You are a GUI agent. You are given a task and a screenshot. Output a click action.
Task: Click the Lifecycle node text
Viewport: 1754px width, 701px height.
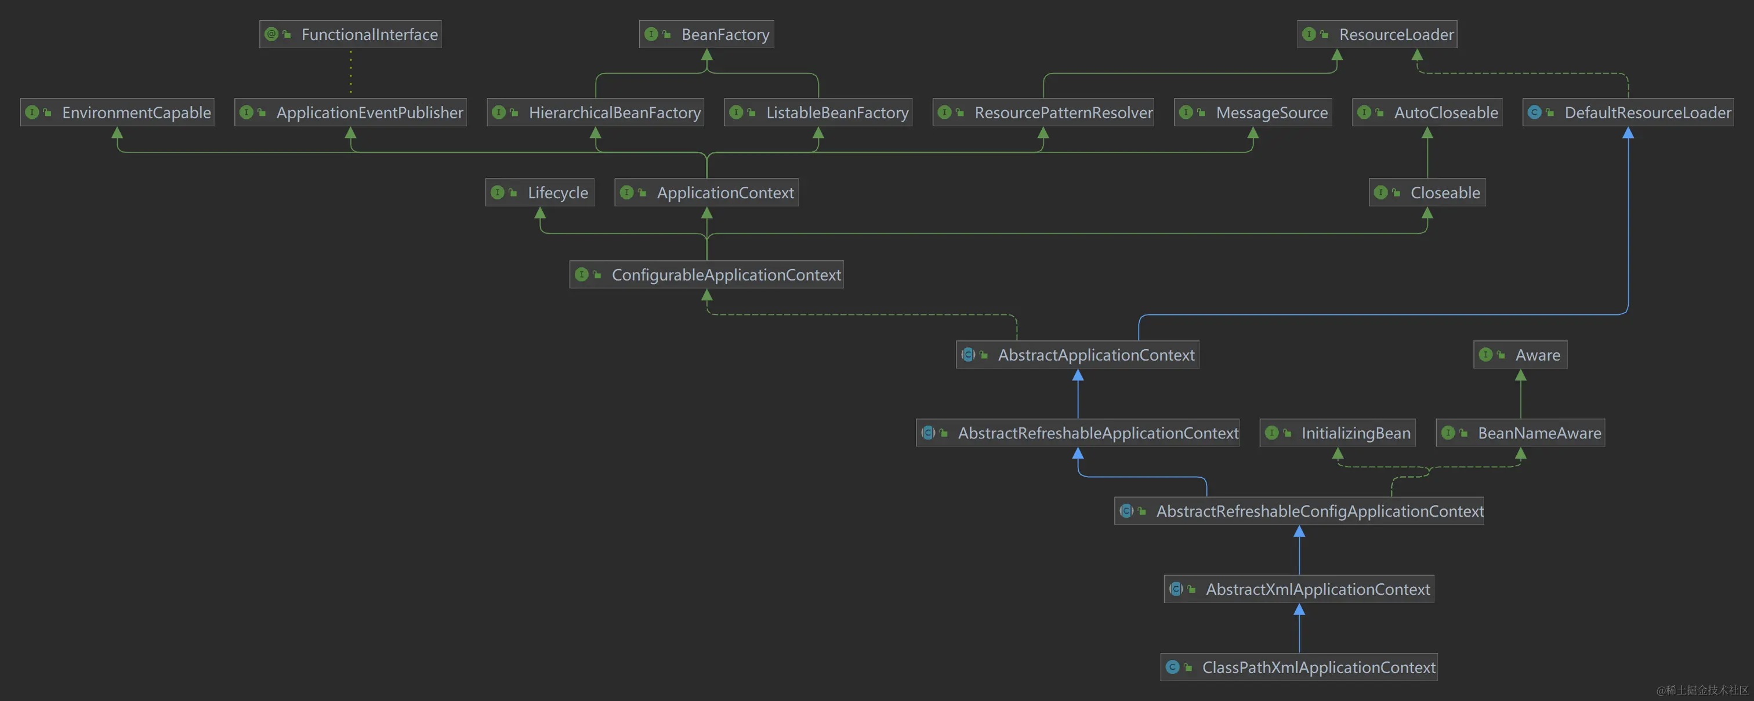(557, 192)
